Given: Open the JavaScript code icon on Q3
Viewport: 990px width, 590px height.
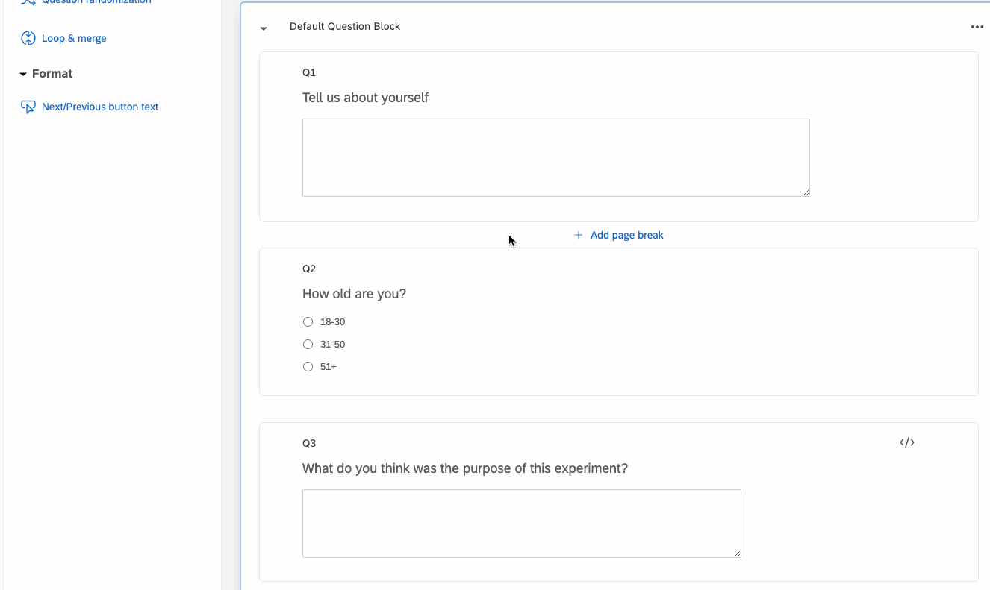Looking at the screenshot, I should pyautogui.click(x=907, y=442).
